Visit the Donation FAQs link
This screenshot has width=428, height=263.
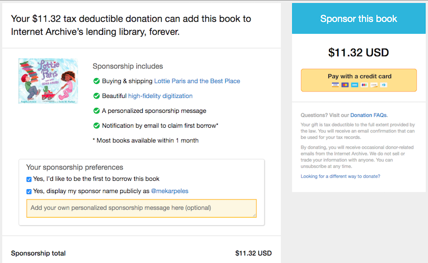click(369, 115)
